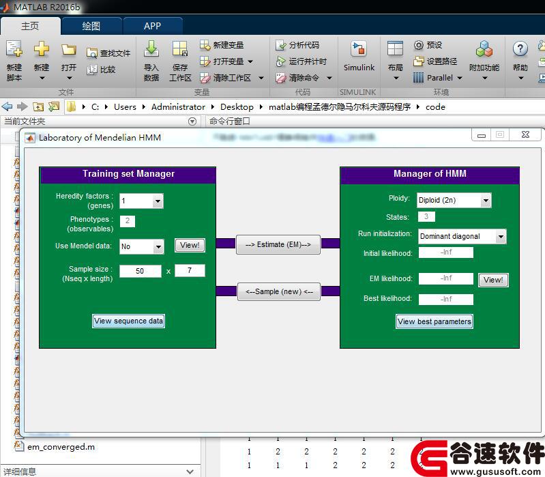
Task: Expand the dropdown arrow next to Parallel
Action: [x=460, y=78]
